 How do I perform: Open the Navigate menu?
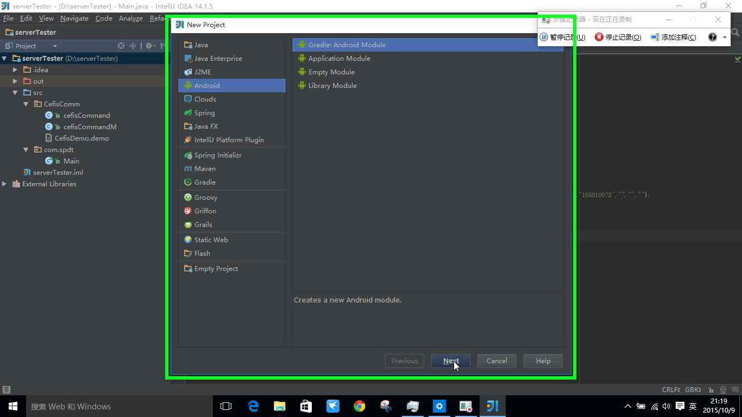tap(74, 18)
